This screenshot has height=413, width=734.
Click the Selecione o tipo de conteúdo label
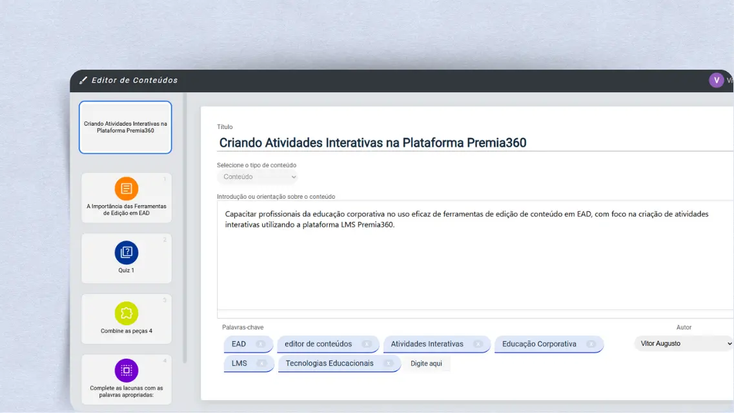point(256,165)
